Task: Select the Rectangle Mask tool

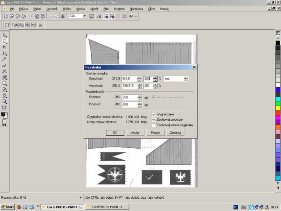Action: (5, 41)
